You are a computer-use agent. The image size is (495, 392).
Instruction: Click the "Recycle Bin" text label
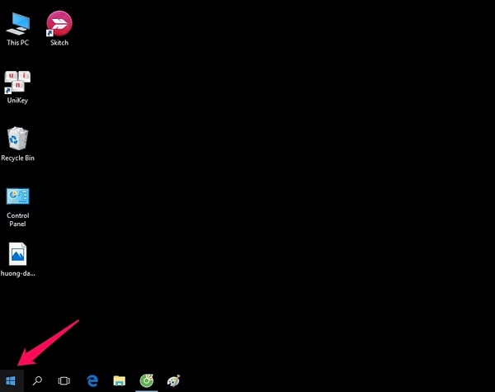pyautogui.click(x=17, y=158)
